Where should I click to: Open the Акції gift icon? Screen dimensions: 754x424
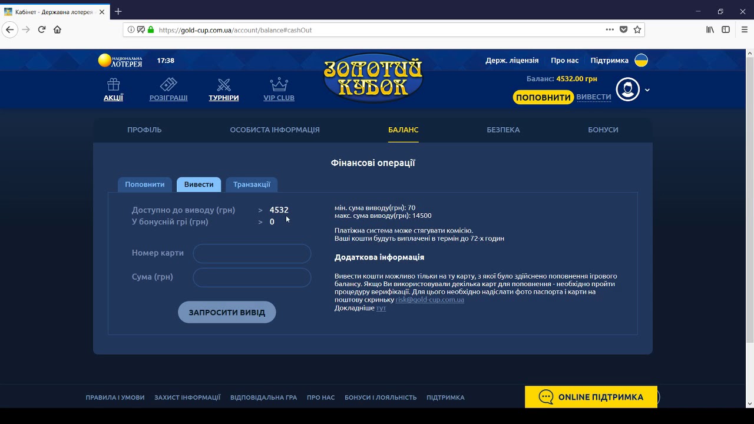pos(113,84)
